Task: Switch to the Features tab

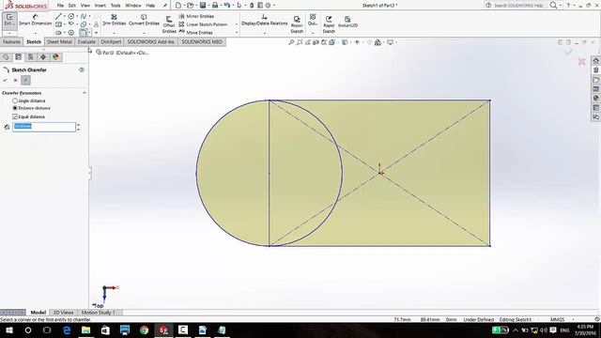Action: [11, 41]
